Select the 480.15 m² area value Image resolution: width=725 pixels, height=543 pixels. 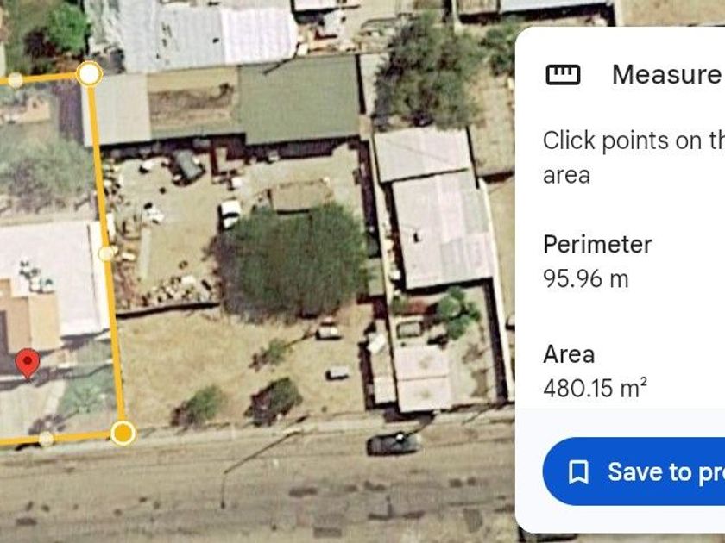(x=595, y=388)
